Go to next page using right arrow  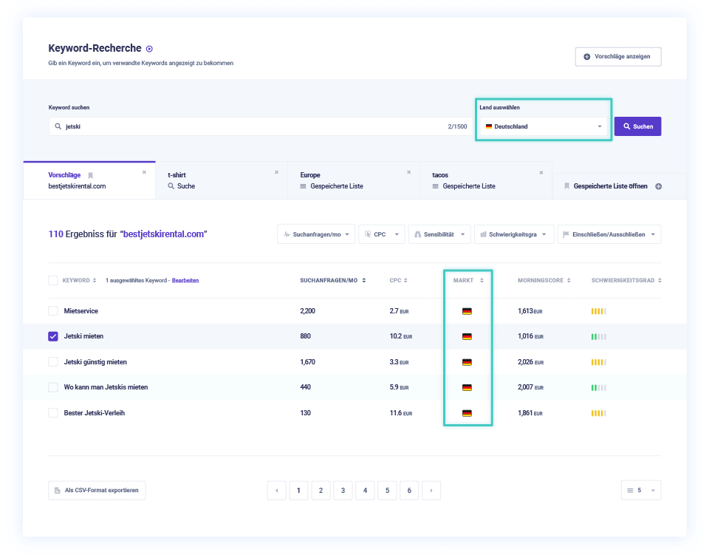coord(431,490)
